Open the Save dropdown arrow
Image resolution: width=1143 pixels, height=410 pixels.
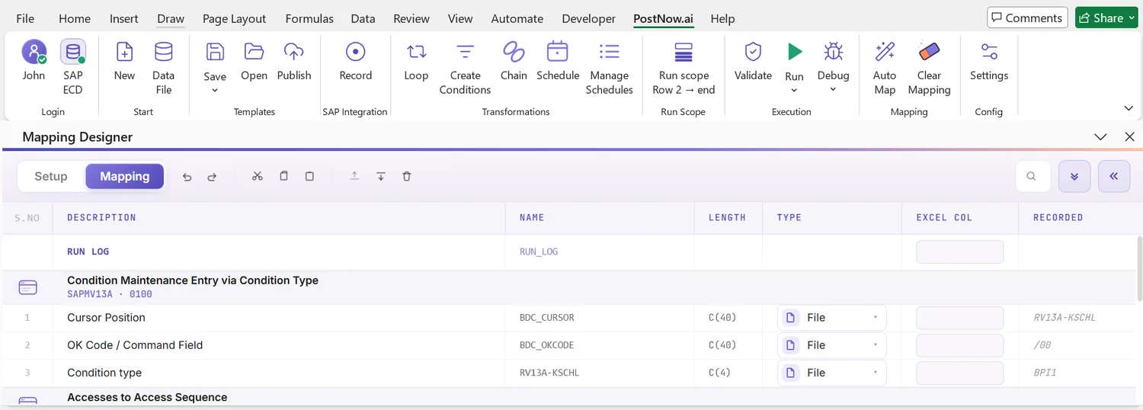[215, 91]
